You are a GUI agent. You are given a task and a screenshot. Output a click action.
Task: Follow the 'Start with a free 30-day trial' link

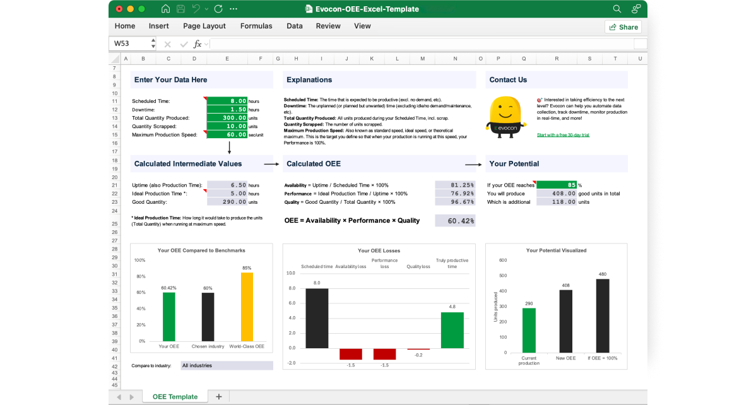[x=563, y=135]
